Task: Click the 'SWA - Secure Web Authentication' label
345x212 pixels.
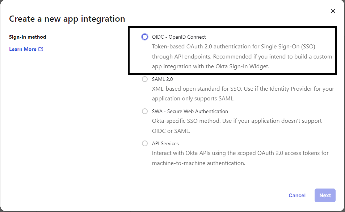Action: (x=190, y=111)
